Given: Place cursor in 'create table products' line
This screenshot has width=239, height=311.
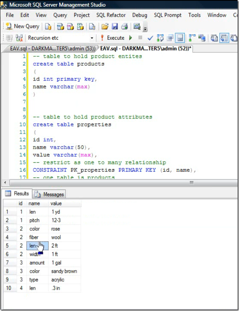Looking at the screenshot, I should (68, 64).
